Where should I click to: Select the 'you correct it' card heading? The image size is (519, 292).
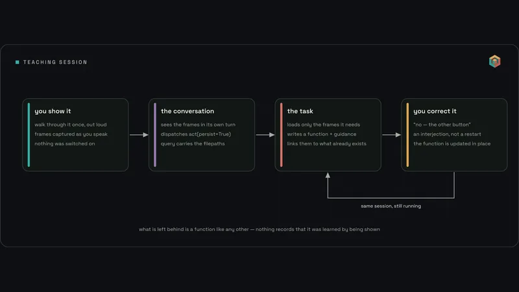pos(435,111)
